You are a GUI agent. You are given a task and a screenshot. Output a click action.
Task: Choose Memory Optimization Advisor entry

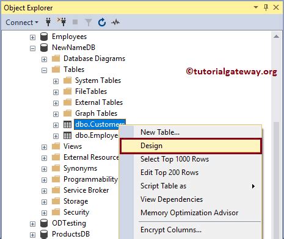tap(191, 213)
